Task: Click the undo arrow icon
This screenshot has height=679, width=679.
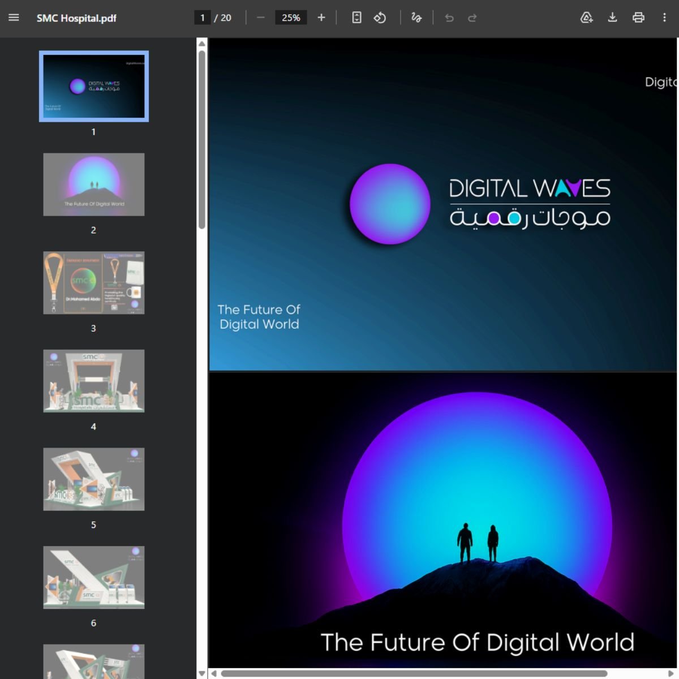Action: coord(449,18)
